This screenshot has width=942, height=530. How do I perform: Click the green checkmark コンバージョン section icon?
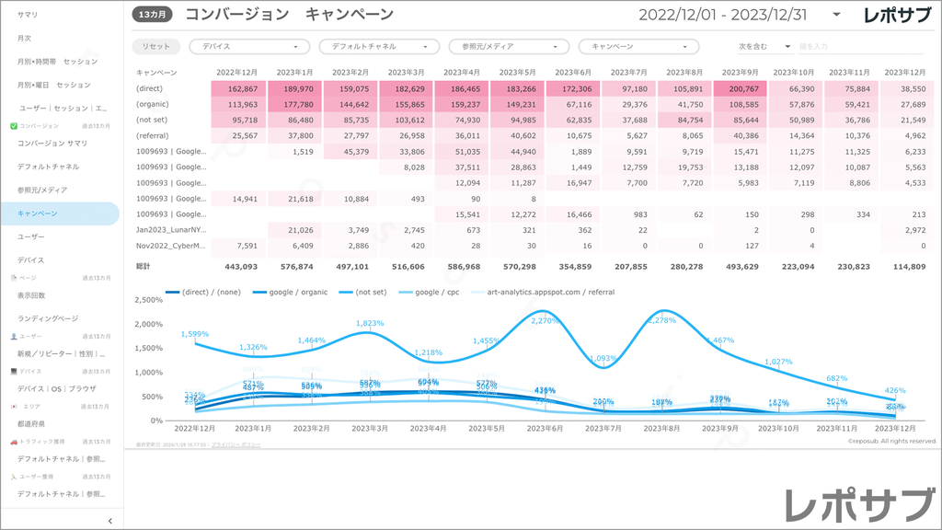point(14,125)
